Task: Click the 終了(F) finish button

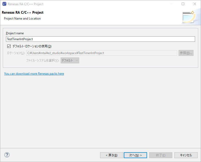Action: 160,155
